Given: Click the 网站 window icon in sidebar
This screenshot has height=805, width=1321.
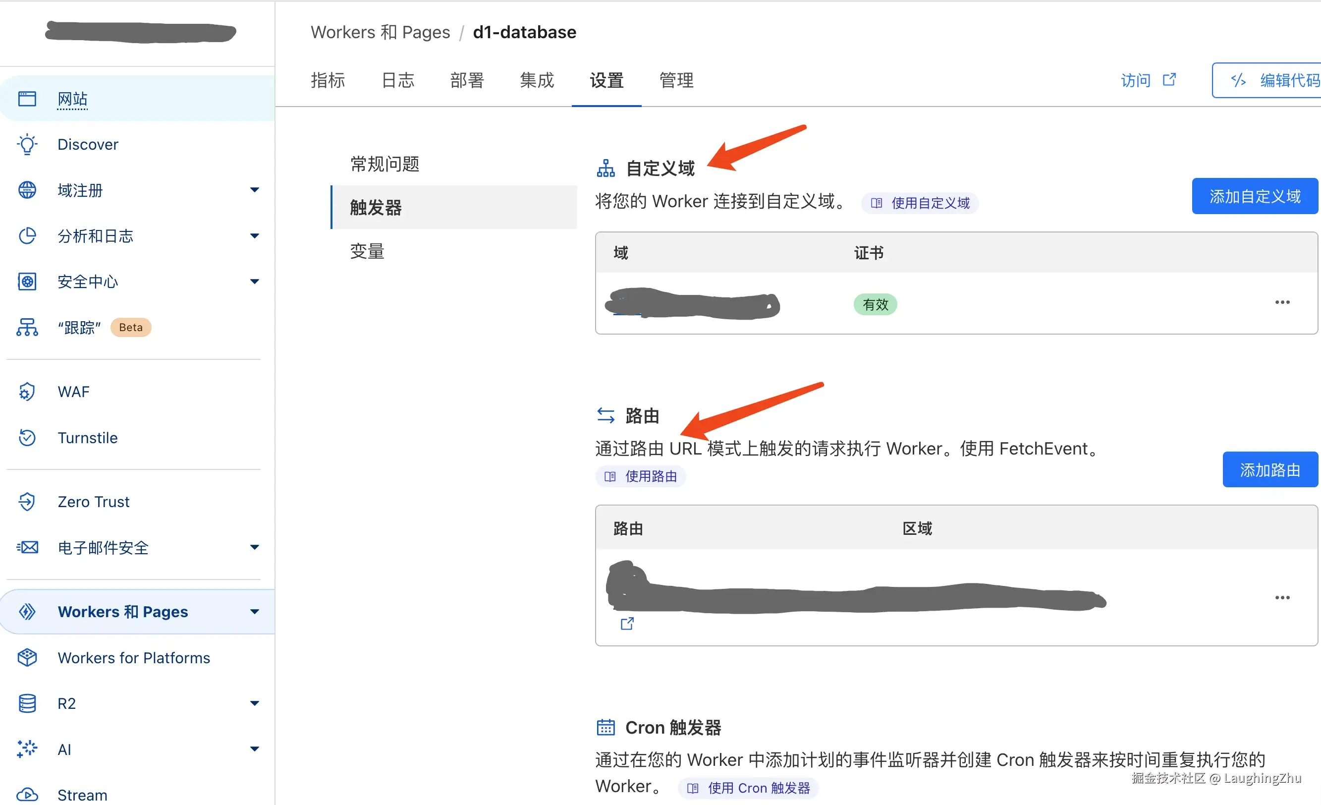Looking at the screenshot, I should click(27, 99).
